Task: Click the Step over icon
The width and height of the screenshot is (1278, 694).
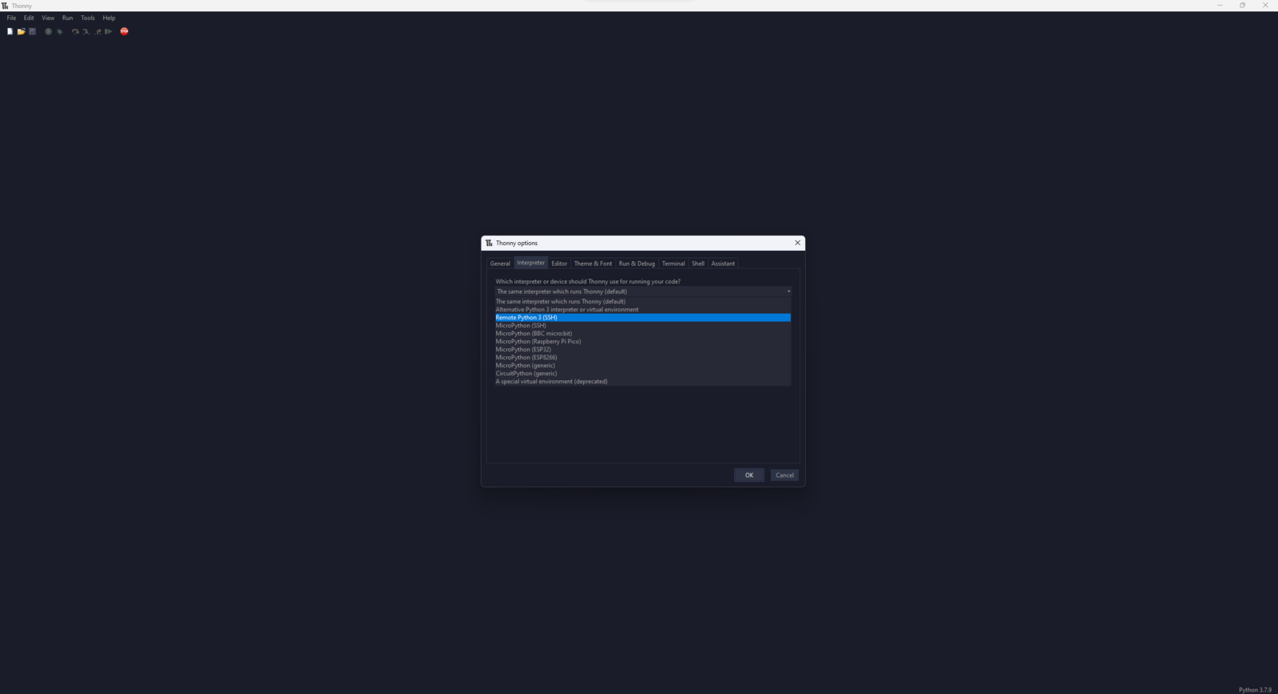Action: tap(75, 32)
